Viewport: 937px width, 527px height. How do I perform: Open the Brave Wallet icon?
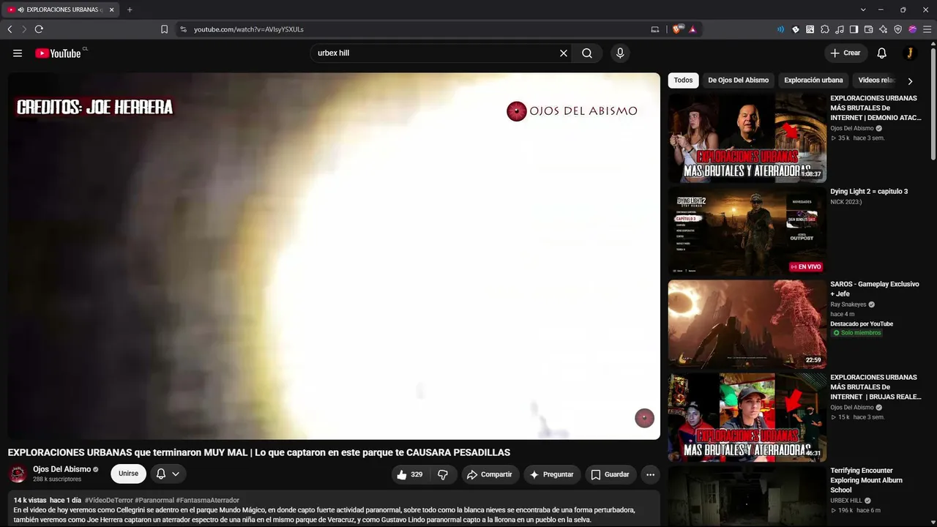click(x=869, y=29)
